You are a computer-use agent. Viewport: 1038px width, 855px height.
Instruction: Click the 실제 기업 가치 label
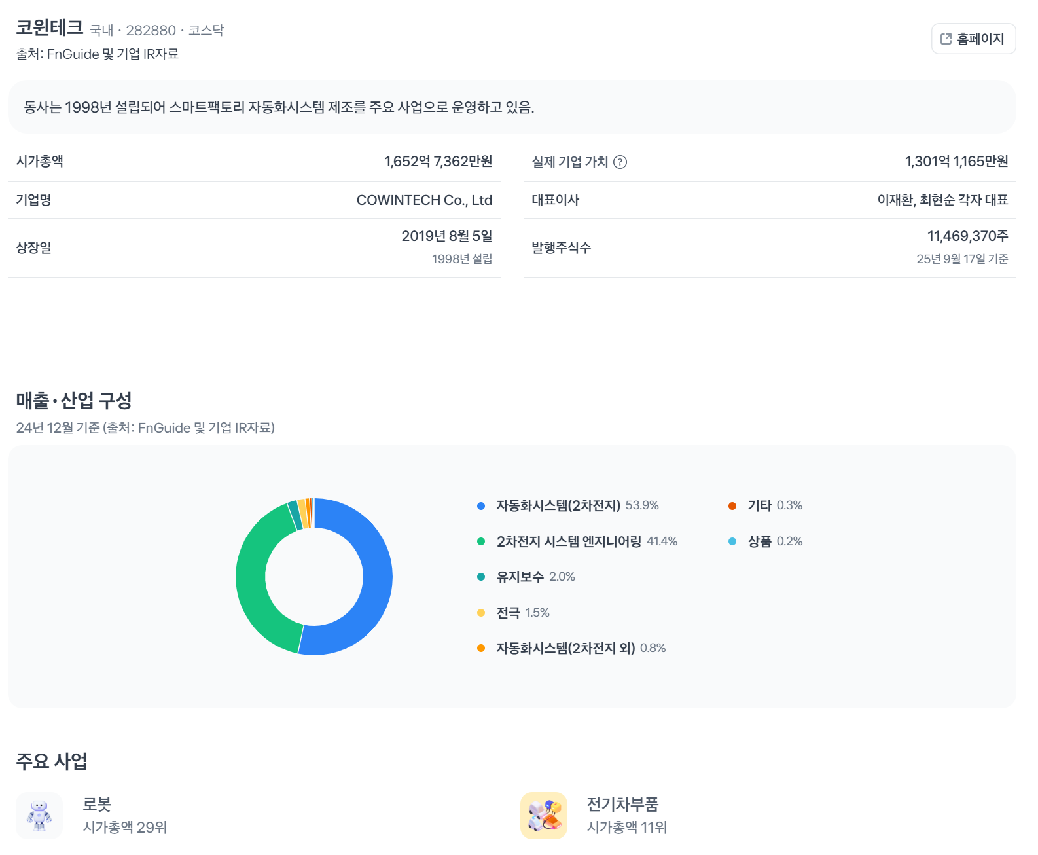click(x=570, y=162)
